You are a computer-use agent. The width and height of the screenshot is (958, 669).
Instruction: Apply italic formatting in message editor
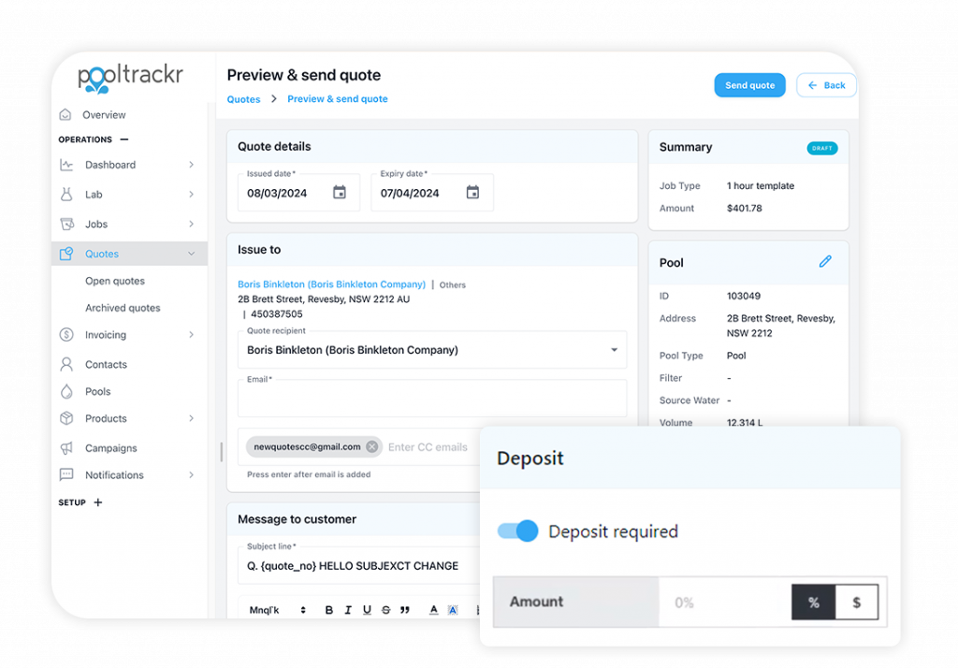[x=348, y=610]
